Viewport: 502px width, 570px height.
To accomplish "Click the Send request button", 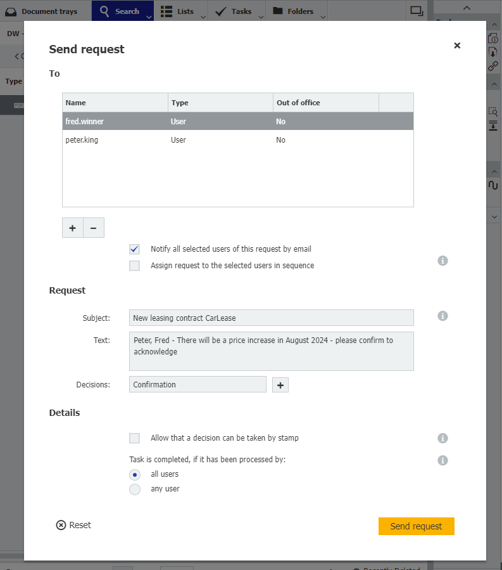I will click(x=416, y=526).
